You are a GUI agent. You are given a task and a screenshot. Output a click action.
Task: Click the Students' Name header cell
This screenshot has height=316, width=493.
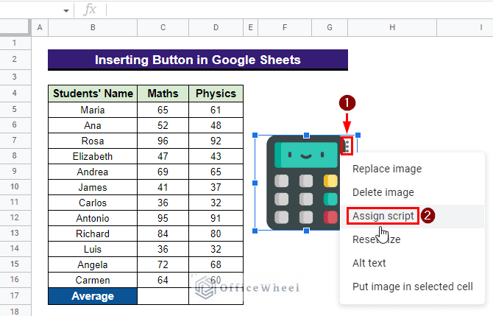(93, 94)
